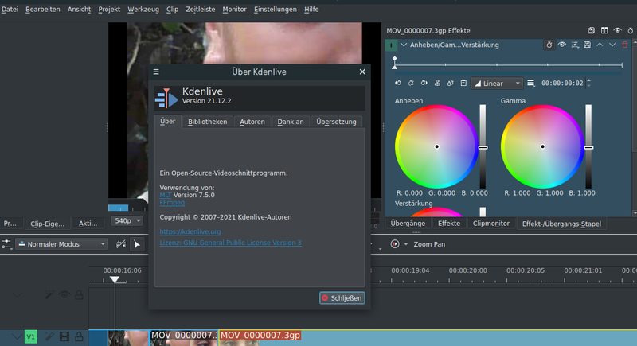Toggle keyframe display in Effekte header
The width and height of the screenshot is (637, 346).
click(x=631, y=30)
